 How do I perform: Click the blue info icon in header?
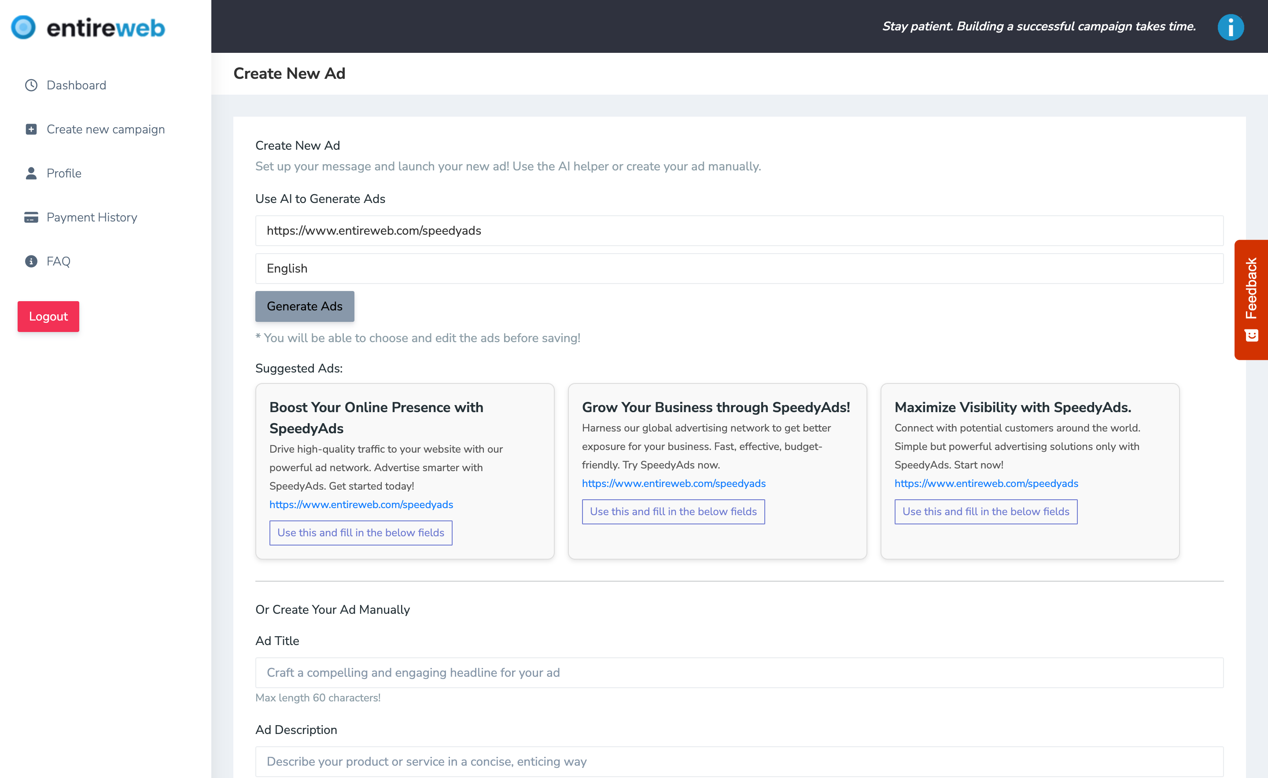click(x=1230, y=27)
